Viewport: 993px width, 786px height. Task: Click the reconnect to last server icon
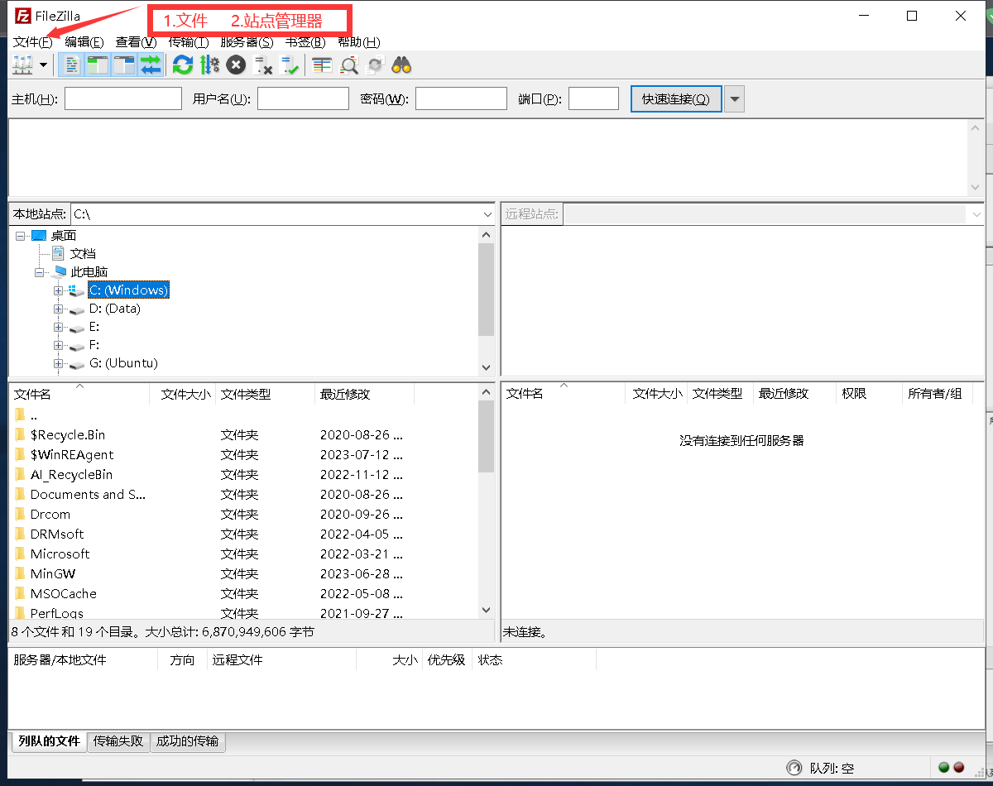290,65
